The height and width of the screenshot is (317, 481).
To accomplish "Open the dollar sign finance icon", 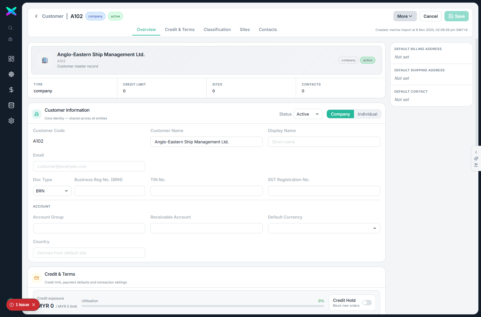I will pos(11,90).
